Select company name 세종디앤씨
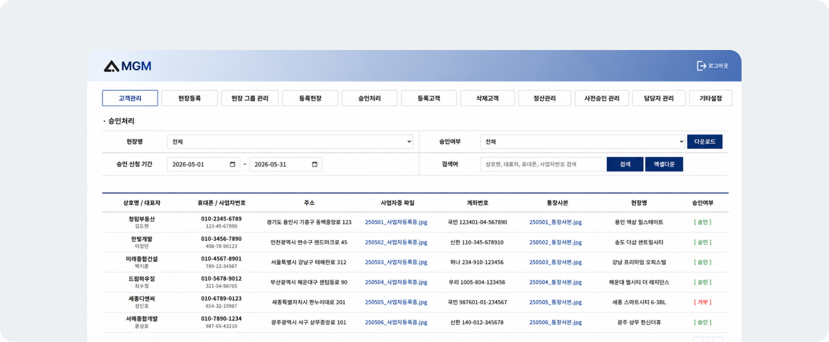The image size is (829, 342). point(142,299)
